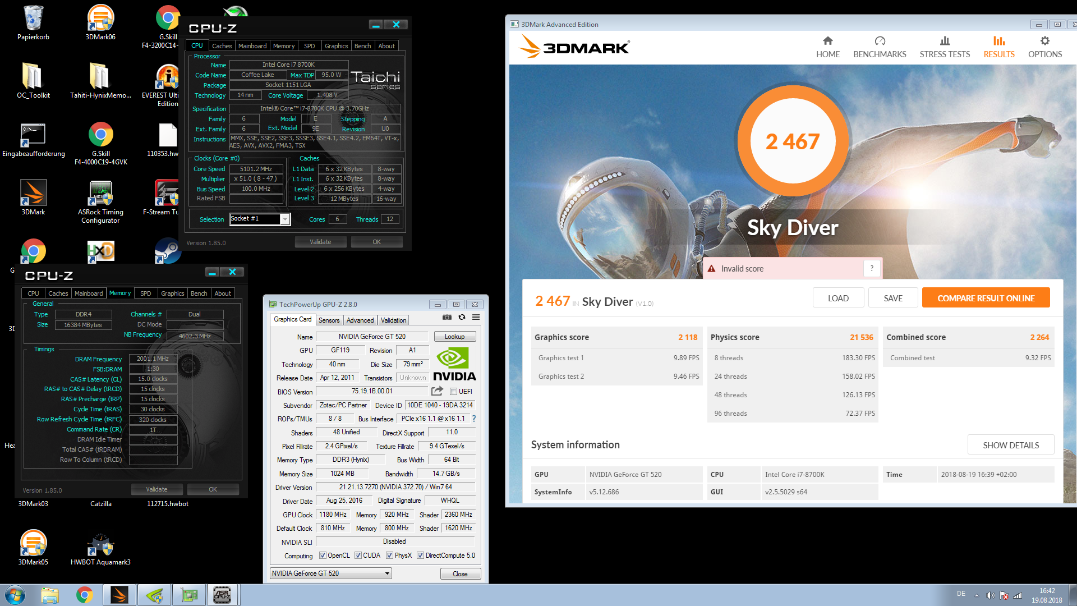The height and width of the screenshot is (606, 1077).
Task: Go to HOME in 3DMark
Action: tap(827, 47)
